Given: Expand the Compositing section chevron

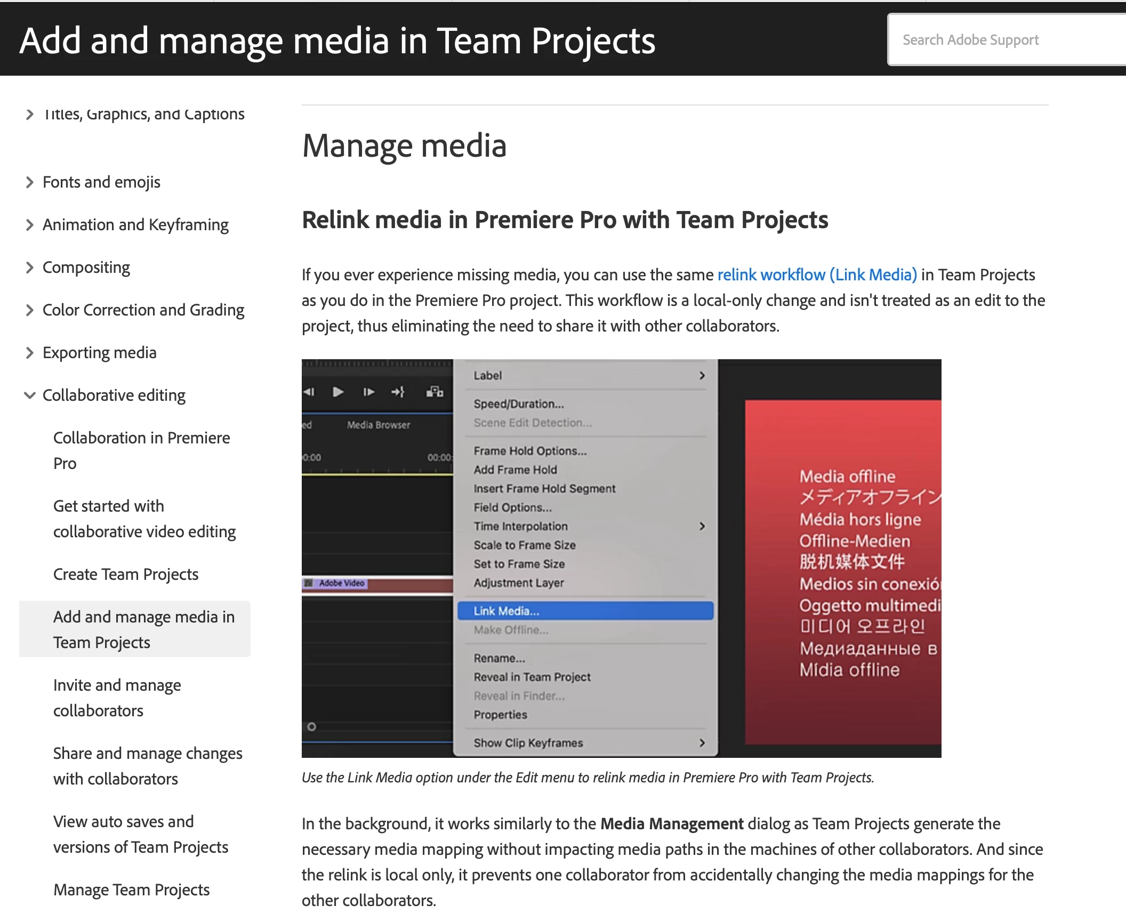Looking at the screenshot, I should pos(30,268).
